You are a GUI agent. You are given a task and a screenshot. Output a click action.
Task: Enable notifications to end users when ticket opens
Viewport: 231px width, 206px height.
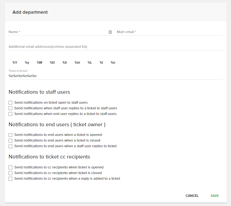tap(10, 135)
